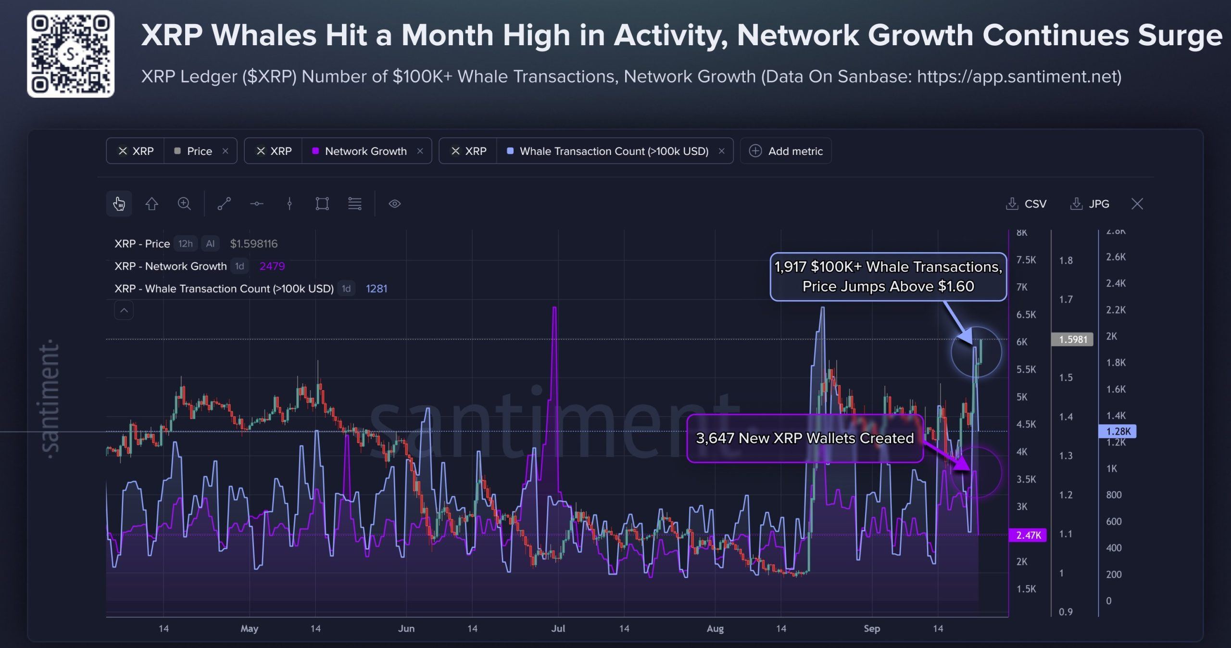Click XRP asset label on Price chip
The image size is (1231, 648).
pyautogui.click(x=136, y=151)
